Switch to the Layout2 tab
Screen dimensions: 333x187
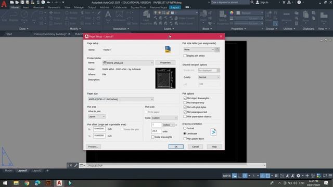(x=37, y=170)
